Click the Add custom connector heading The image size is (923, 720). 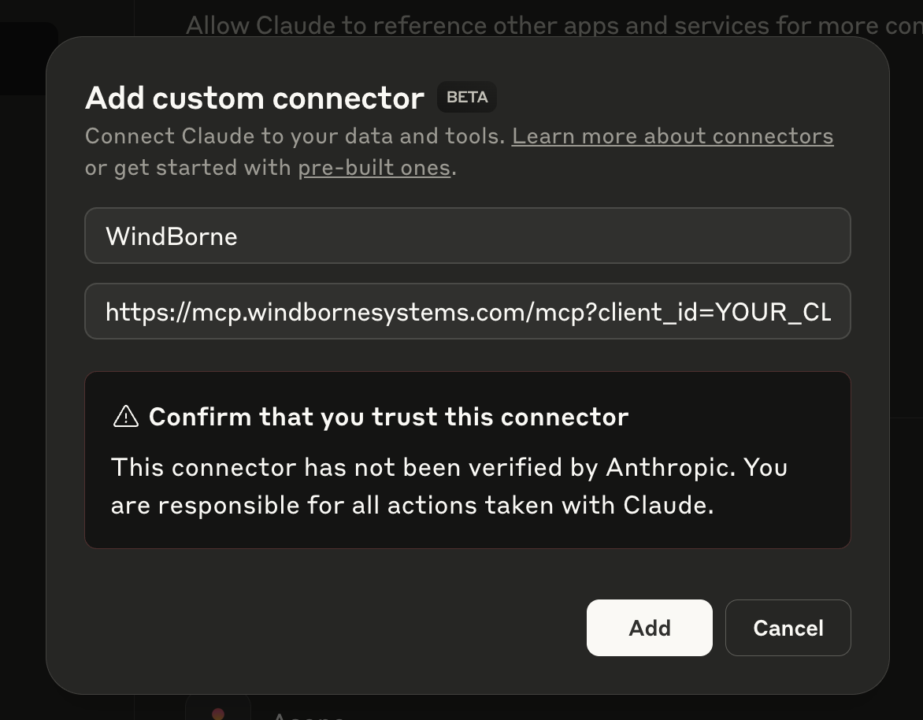pos(254,98)
